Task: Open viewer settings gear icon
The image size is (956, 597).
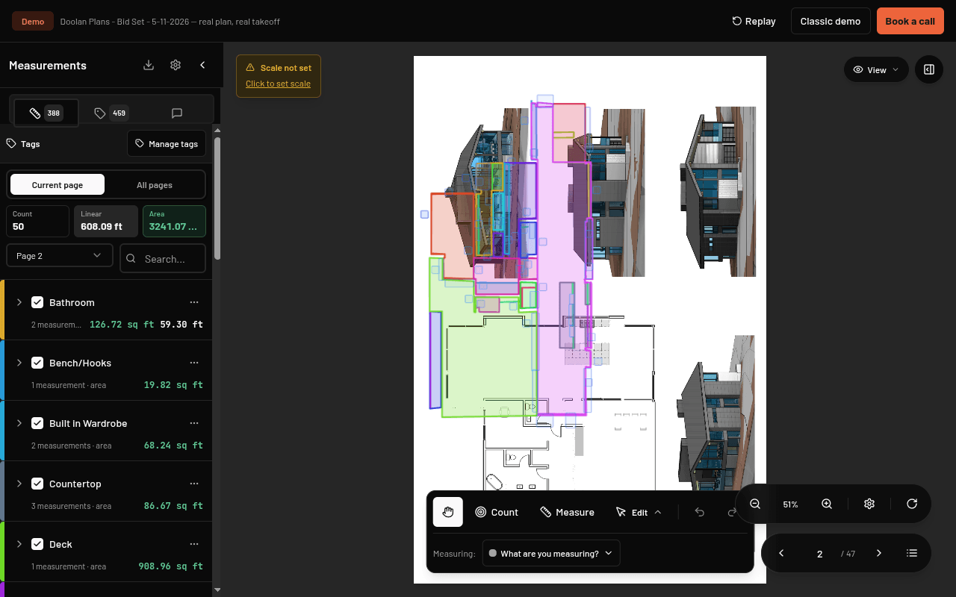Action: pyautogui.click(x=869, y=504)
